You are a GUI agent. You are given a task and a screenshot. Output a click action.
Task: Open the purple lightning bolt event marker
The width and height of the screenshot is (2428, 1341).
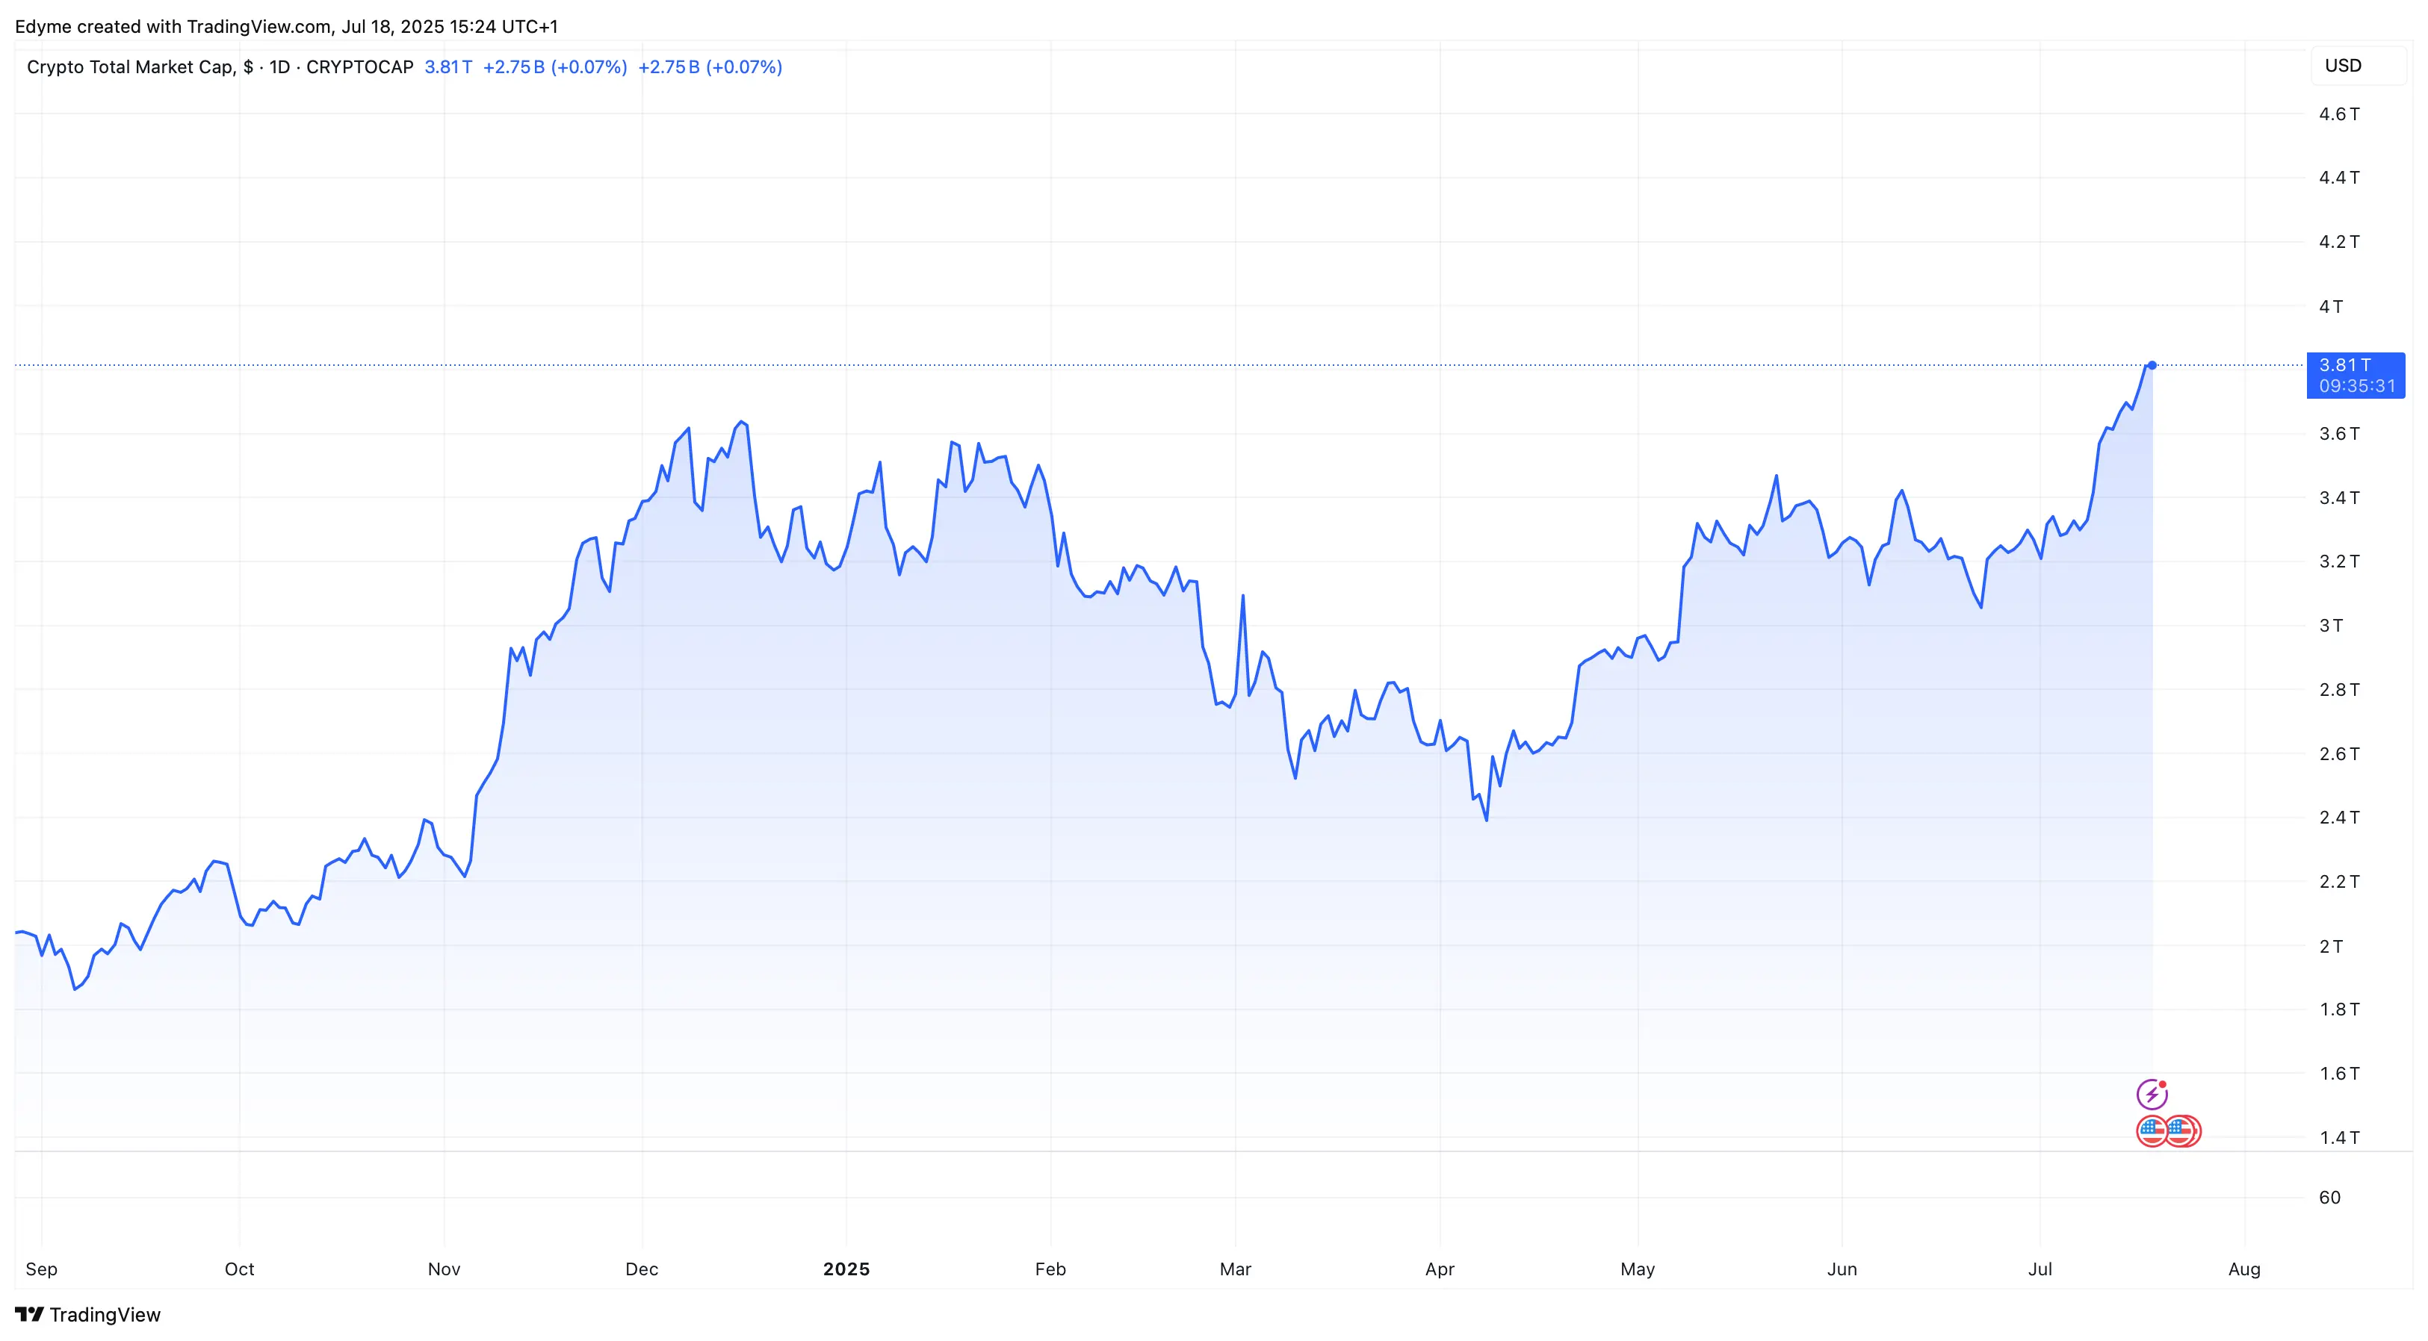(2152, 1095)
